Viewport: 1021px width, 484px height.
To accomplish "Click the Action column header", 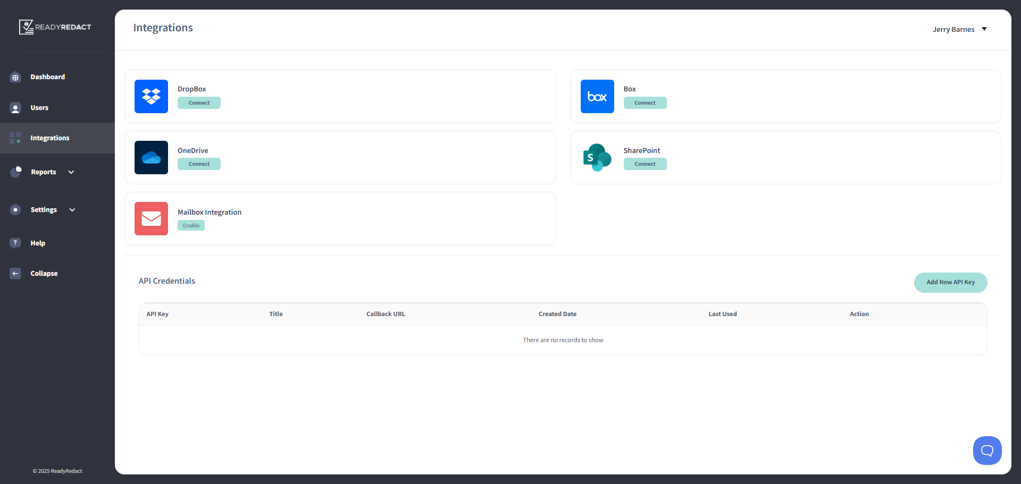I will pos(859,314).
